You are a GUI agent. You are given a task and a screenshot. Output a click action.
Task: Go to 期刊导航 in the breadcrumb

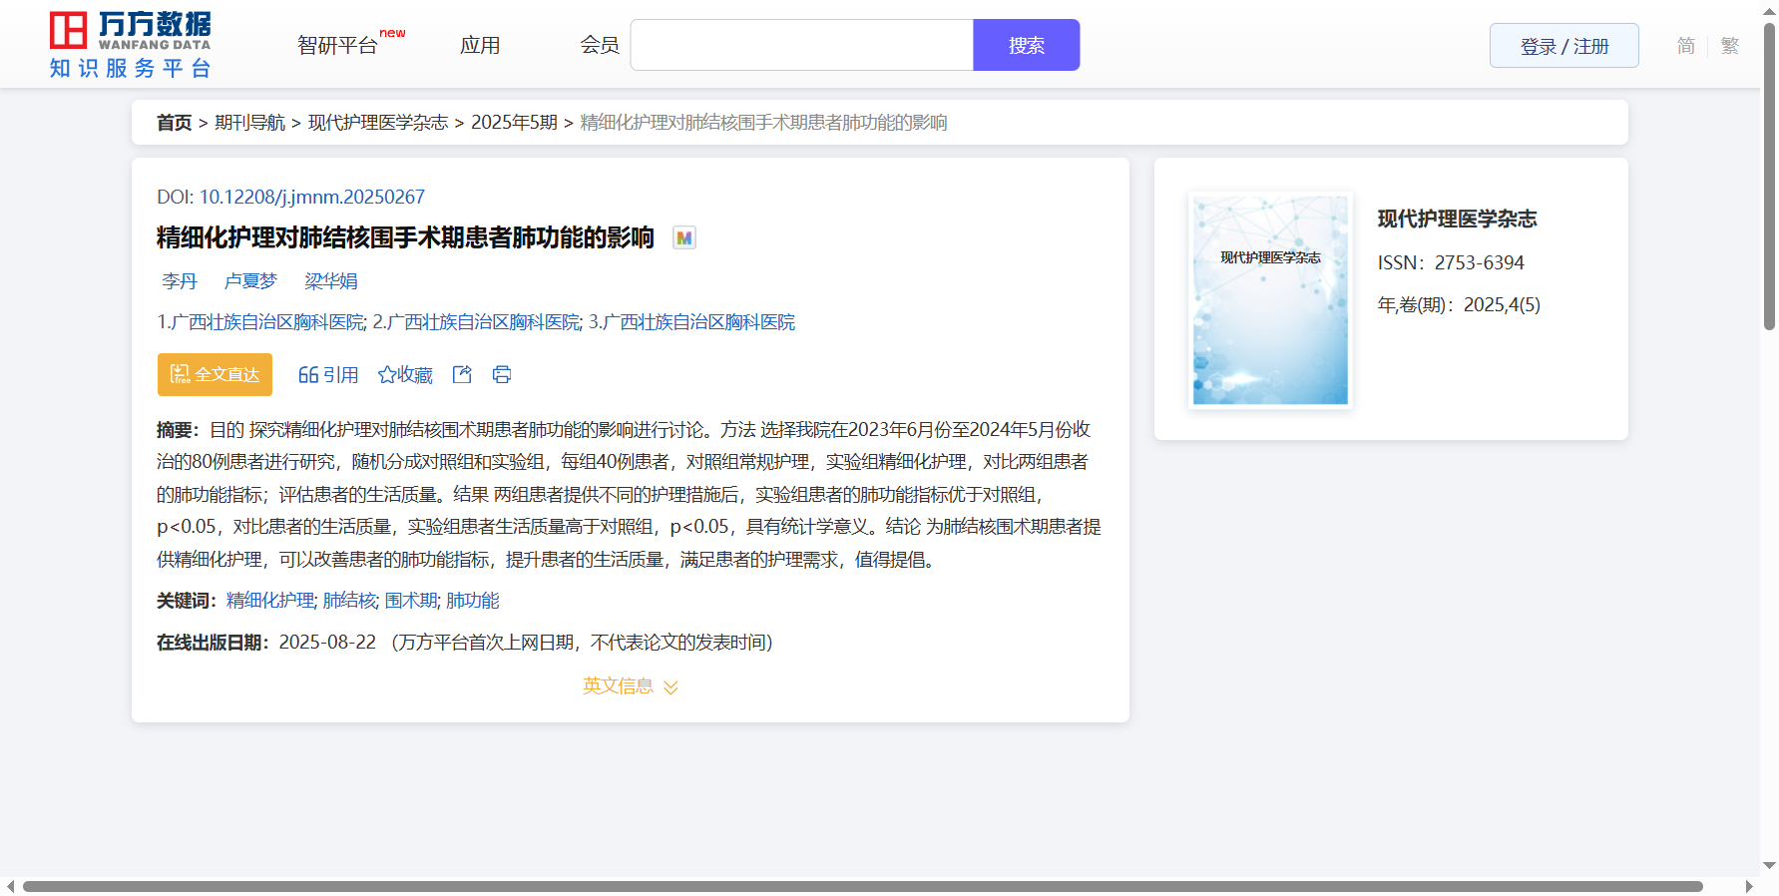point(249,123)
